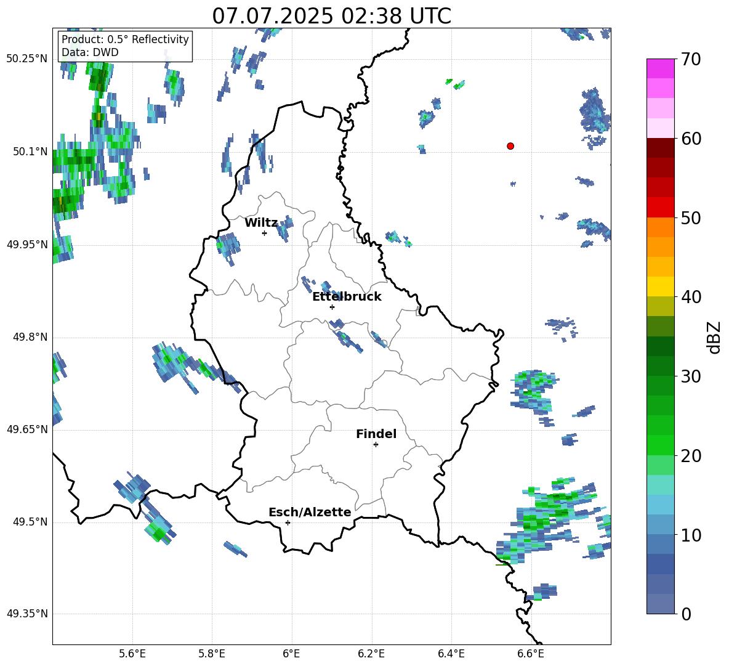Click the Wiltz city label
The width and height of the screenshot is (729, 666).
point(261,223)
